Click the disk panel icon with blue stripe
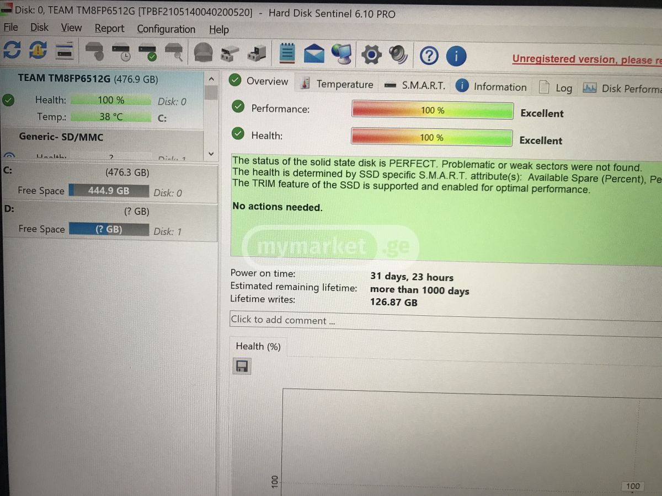Image resolution: width=662 pixels, height=496 pixels. coord(64,51)
